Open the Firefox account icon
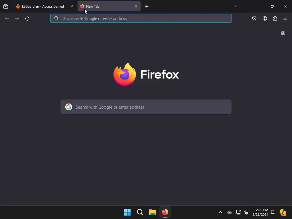Viewport: 292px width, 219px height. (x=265, y=18)
